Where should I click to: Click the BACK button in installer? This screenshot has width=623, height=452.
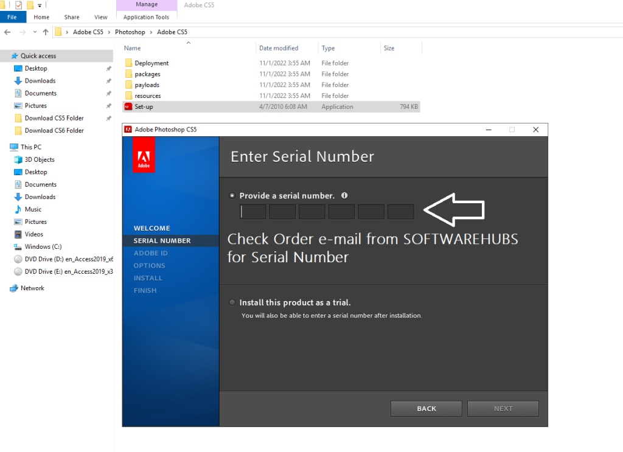[426, 409]
